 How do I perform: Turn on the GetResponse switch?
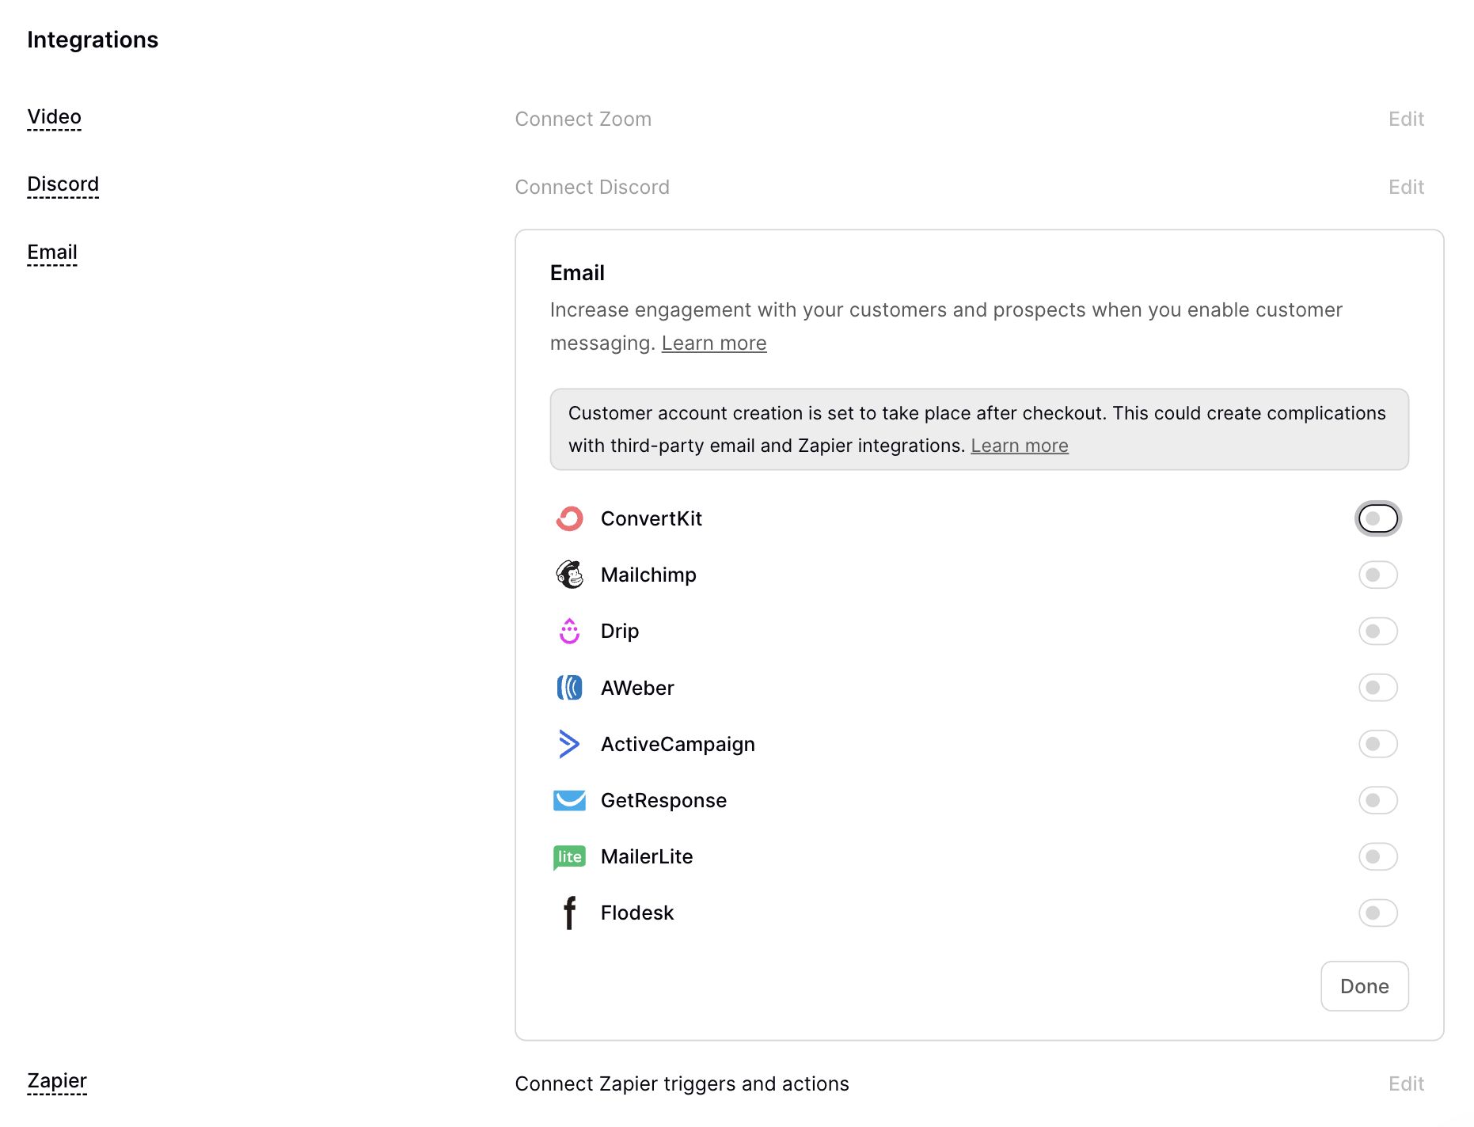[1377, 800]
